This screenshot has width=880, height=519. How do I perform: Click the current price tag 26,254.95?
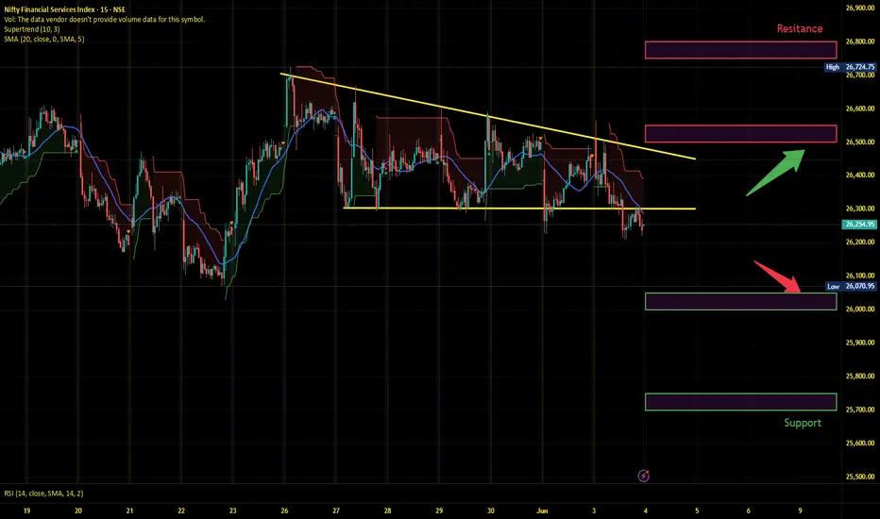[x=859, y=224]
